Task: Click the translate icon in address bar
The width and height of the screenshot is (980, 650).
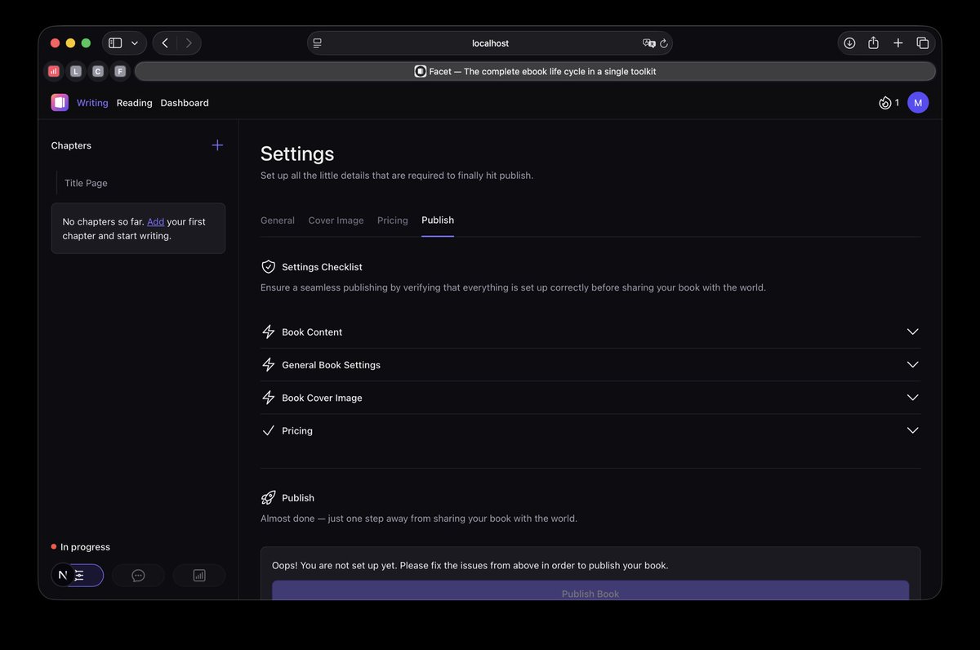Action: point(649,43)
